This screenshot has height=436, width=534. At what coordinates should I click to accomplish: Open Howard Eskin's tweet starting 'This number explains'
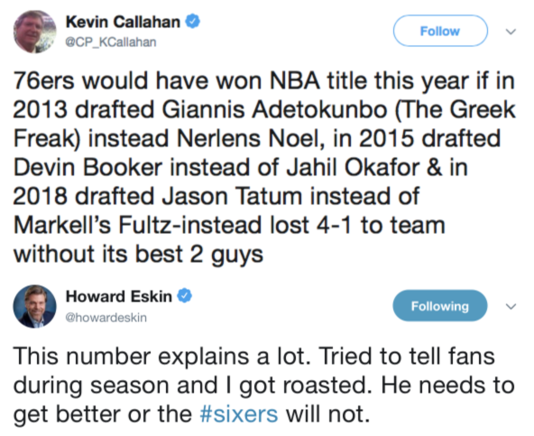click(263, 385)
